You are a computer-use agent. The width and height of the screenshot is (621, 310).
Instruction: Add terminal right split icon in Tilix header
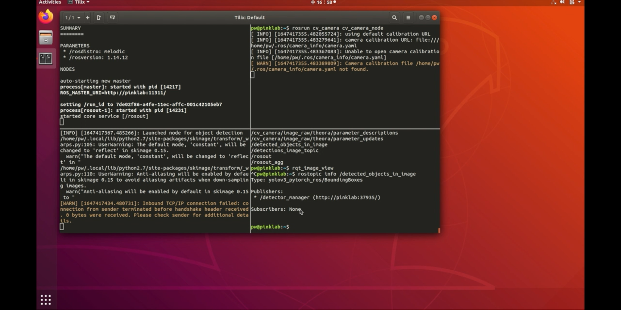pos(99,17)
